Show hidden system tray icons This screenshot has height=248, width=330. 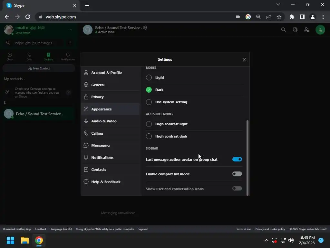click(266, 240)
